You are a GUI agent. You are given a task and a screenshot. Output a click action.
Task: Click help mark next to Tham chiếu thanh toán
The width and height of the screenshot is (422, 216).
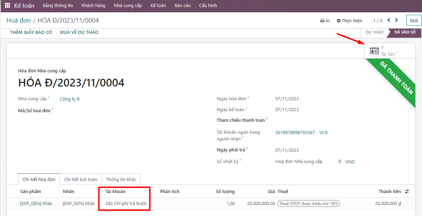tap(267, 119)
